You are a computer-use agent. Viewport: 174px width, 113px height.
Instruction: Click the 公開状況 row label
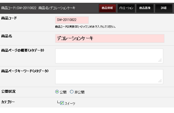[9, 92]
